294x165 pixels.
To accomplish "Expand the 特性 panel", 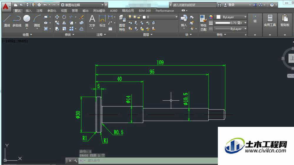I will point(221,34).
